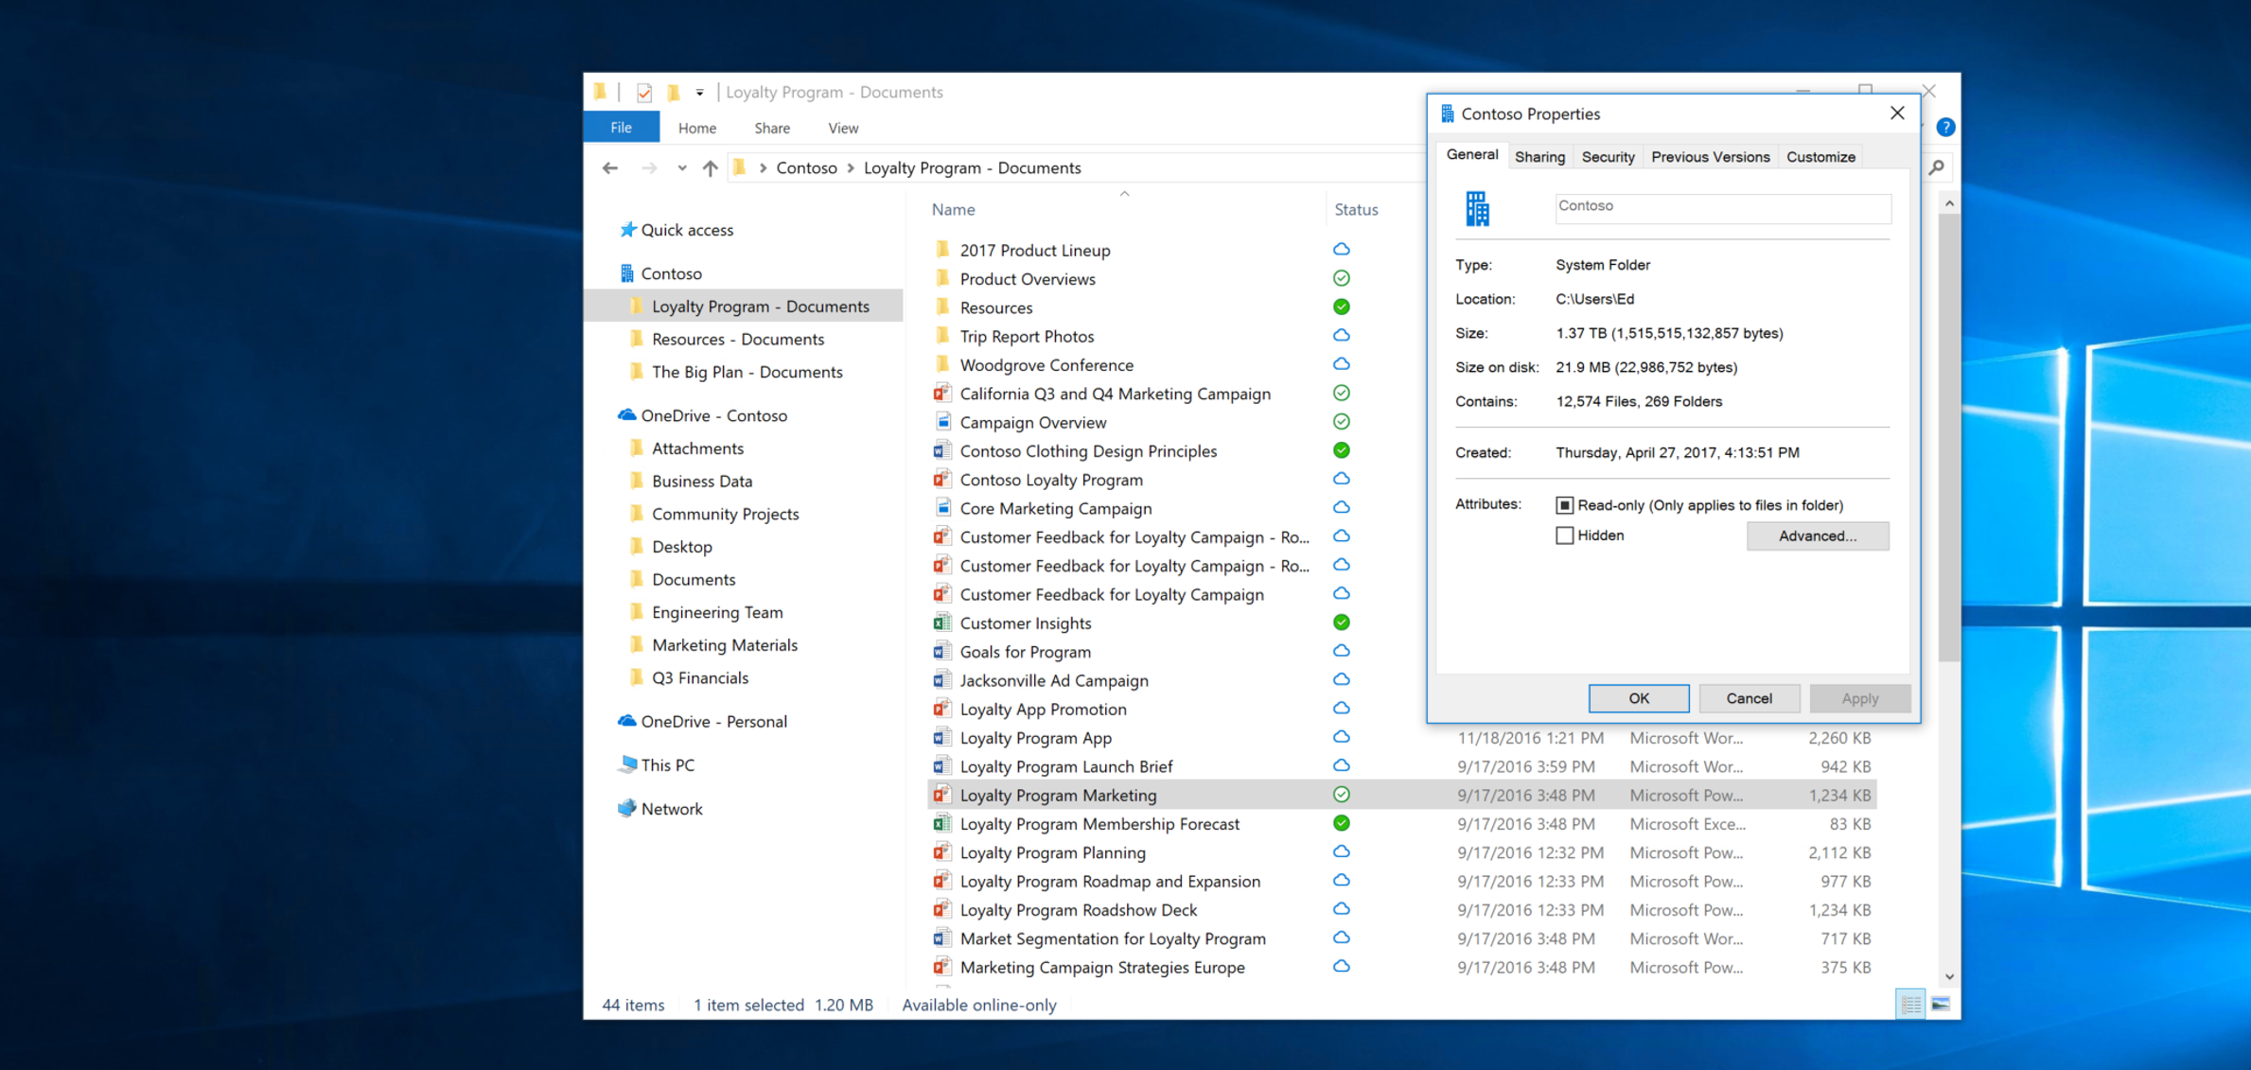
Task: Open the search magnifier icon in the search box
Action: click(1936, 167)
